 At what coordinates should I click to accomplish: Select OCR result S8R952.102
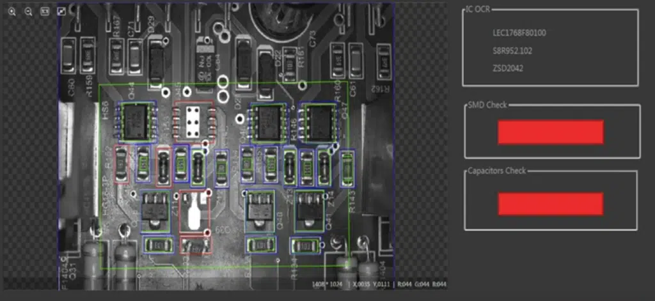point(512,50)
